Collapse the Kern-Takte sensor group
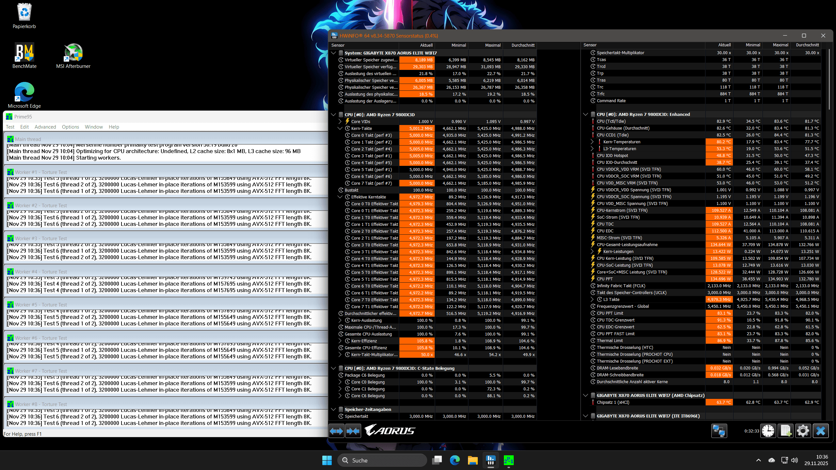Viewport: 836px width, 470px height. point(340,128)
